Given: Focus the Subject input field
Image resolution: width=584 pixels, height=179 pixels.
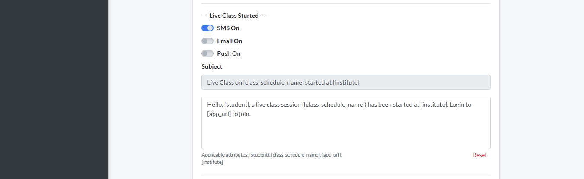Looking at the screenshot, I should point(424,82).
